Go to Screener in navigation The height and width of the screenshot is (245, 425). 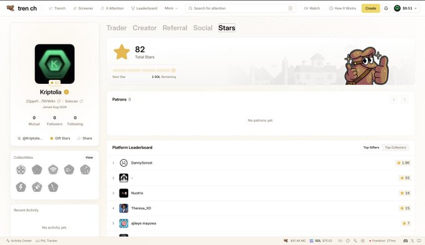[83, 8]
